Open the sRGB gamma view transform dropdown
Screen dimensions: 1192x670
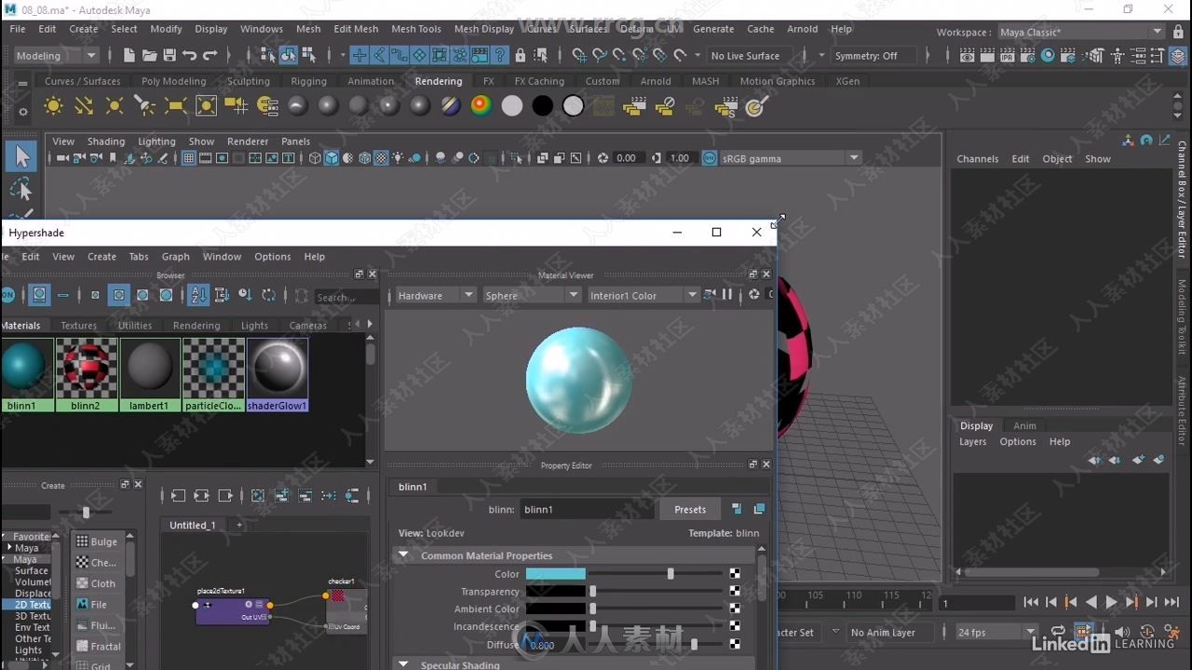[791, 158]
